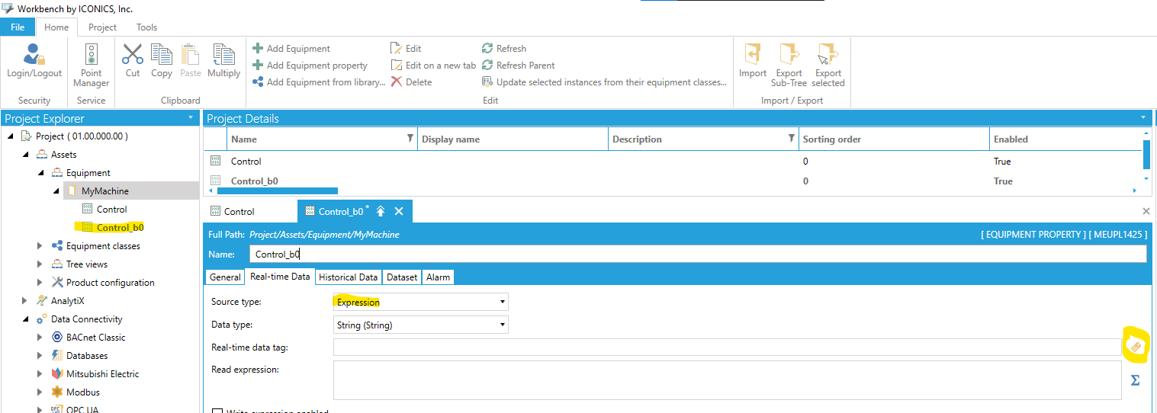Select the Databases tree item
The image size is (1157, 413).
tap(86, 356)
